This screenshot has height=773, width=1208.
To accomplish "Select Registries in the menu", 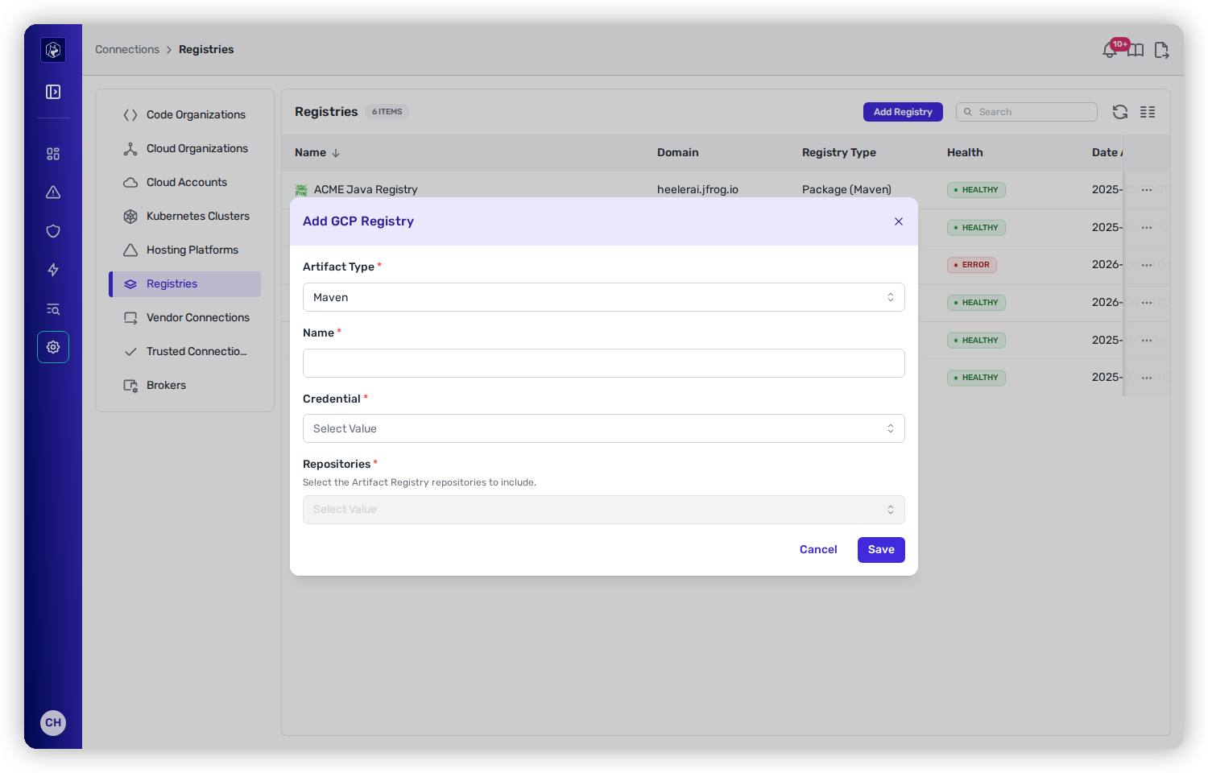I will 184,284.
